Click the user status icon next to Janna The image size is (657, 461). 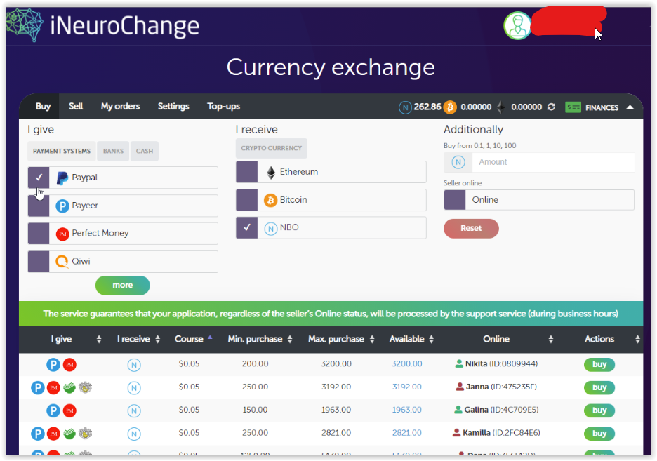click(x=460, y=387)
